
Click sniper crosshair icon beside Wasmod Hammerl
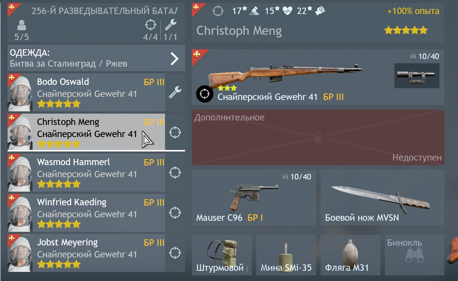pyautogui.click(x=175, y=172)
